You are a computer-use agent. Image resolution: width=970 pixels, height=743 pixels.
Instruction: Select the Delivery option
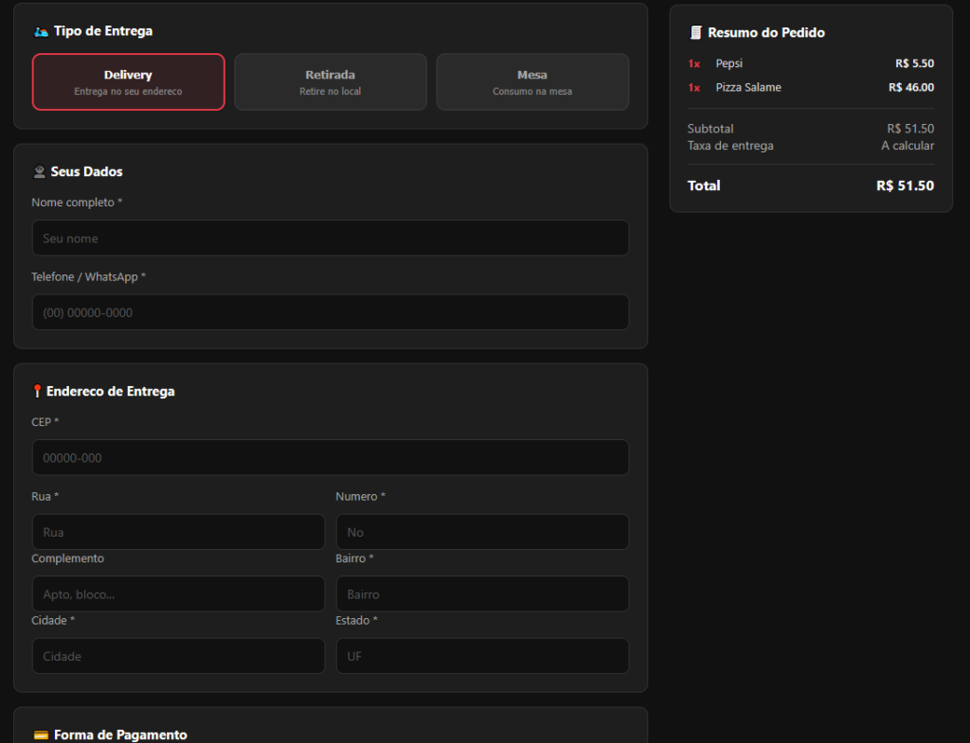pyautogui.click(x=128, y=81)
